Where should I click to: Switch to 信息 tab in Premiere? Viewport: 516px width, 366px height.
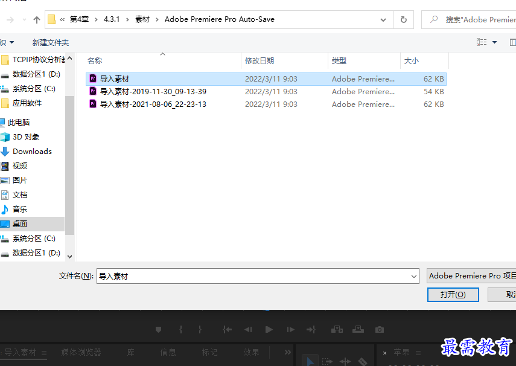[x=168, y=352]
